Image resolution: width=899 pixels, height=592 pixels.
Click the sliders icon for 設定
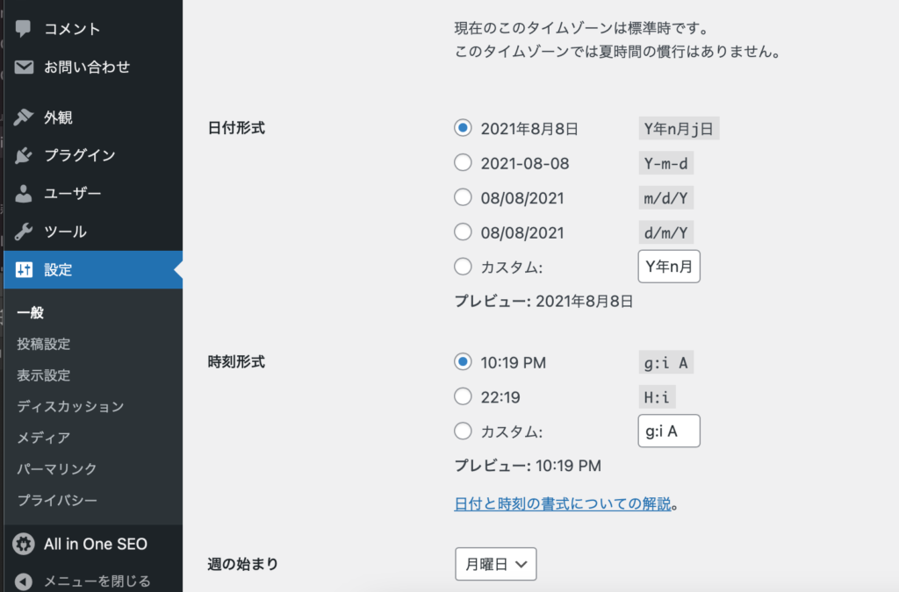[x=24, y=270]
